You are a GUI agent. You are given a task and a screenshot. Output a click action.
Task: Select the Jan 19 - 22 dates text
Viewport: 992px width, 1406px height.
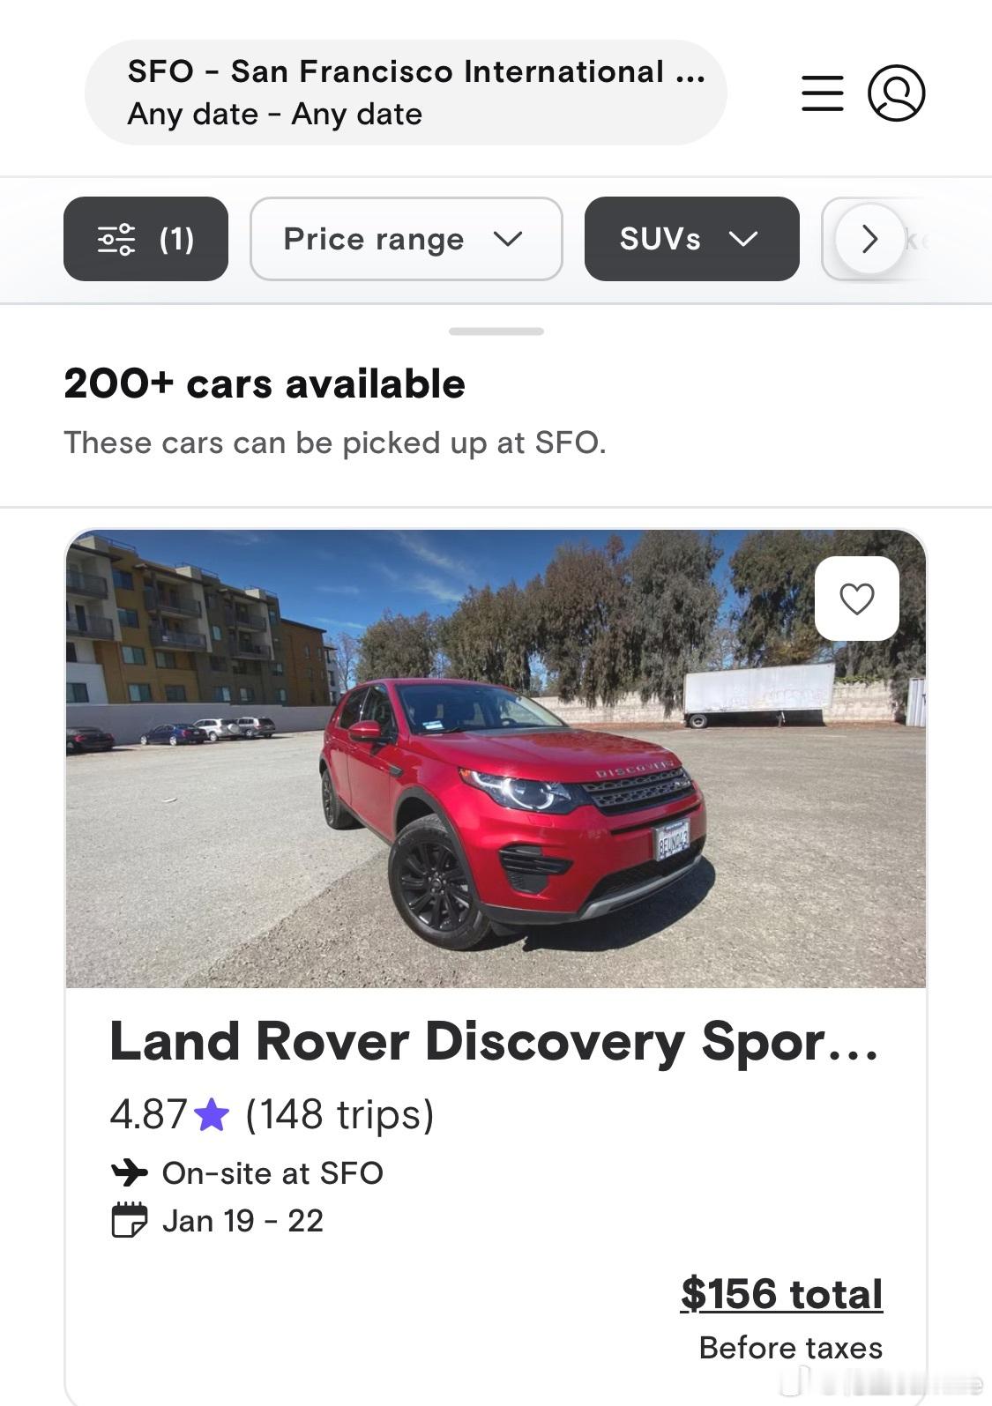(242, 1221)
